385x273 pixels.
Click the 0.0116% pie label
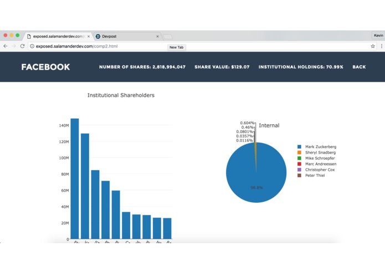coord(244,140)
